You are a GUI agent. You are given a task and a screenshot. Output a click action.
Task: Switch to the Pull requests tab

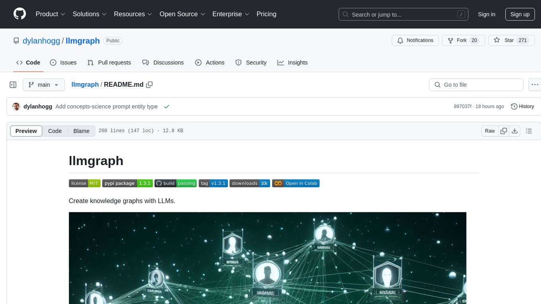pos(109,62)
